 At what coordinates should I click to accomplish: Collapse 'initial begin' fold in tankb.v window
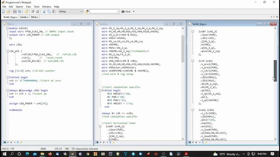tap(100, 90)
